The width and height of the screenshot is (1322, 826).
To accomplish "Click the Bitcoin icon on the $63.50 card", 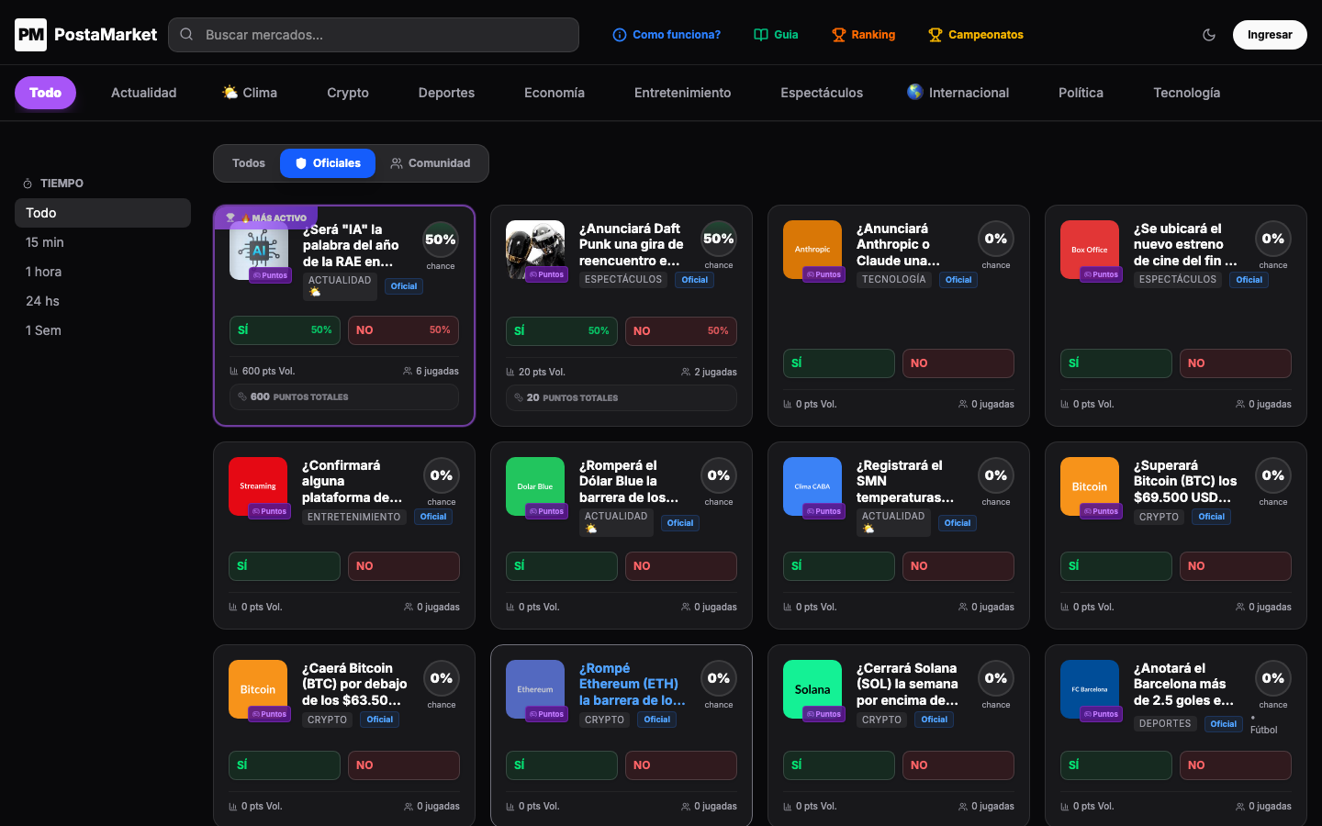I will click(x=258, y=689).
